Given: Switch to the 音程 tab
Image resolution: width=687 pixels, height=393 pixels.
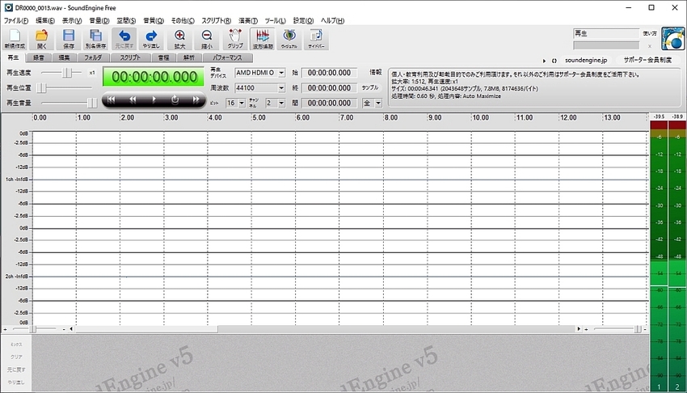Looking at the screenshot, I should pyautogui.click(x=163, y=57).
